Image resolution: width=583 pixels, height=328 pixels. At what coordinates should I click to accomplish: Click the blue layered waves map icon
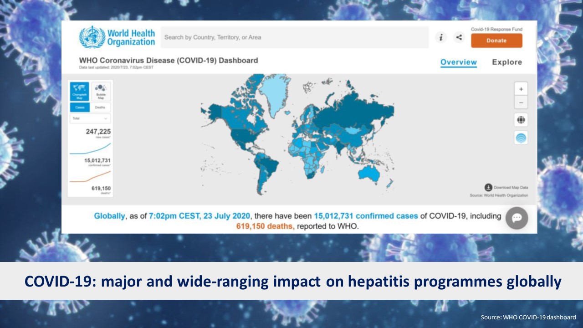pos(521,138)
